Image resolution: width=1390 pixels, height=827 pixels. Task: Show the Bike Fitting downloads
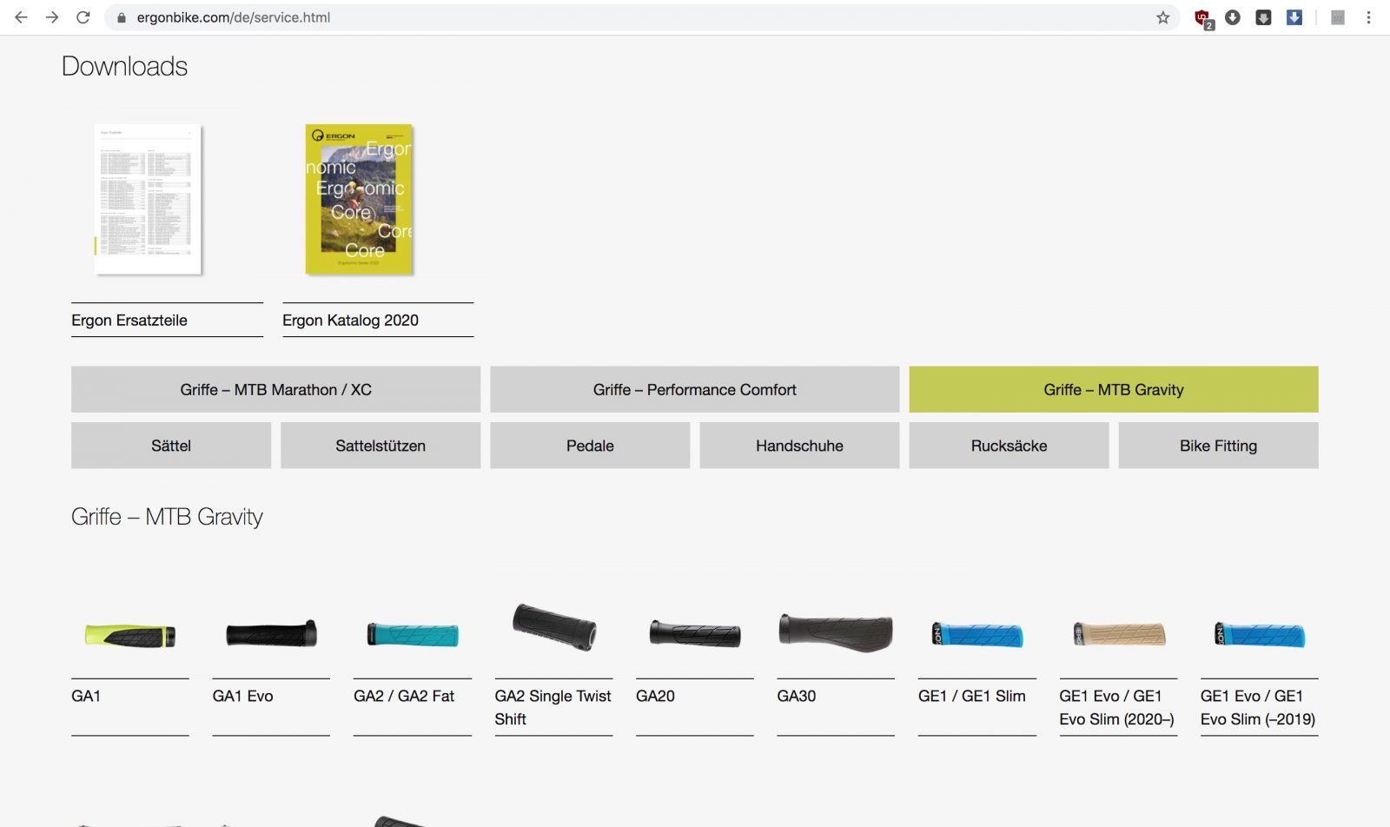point(1218,446)
